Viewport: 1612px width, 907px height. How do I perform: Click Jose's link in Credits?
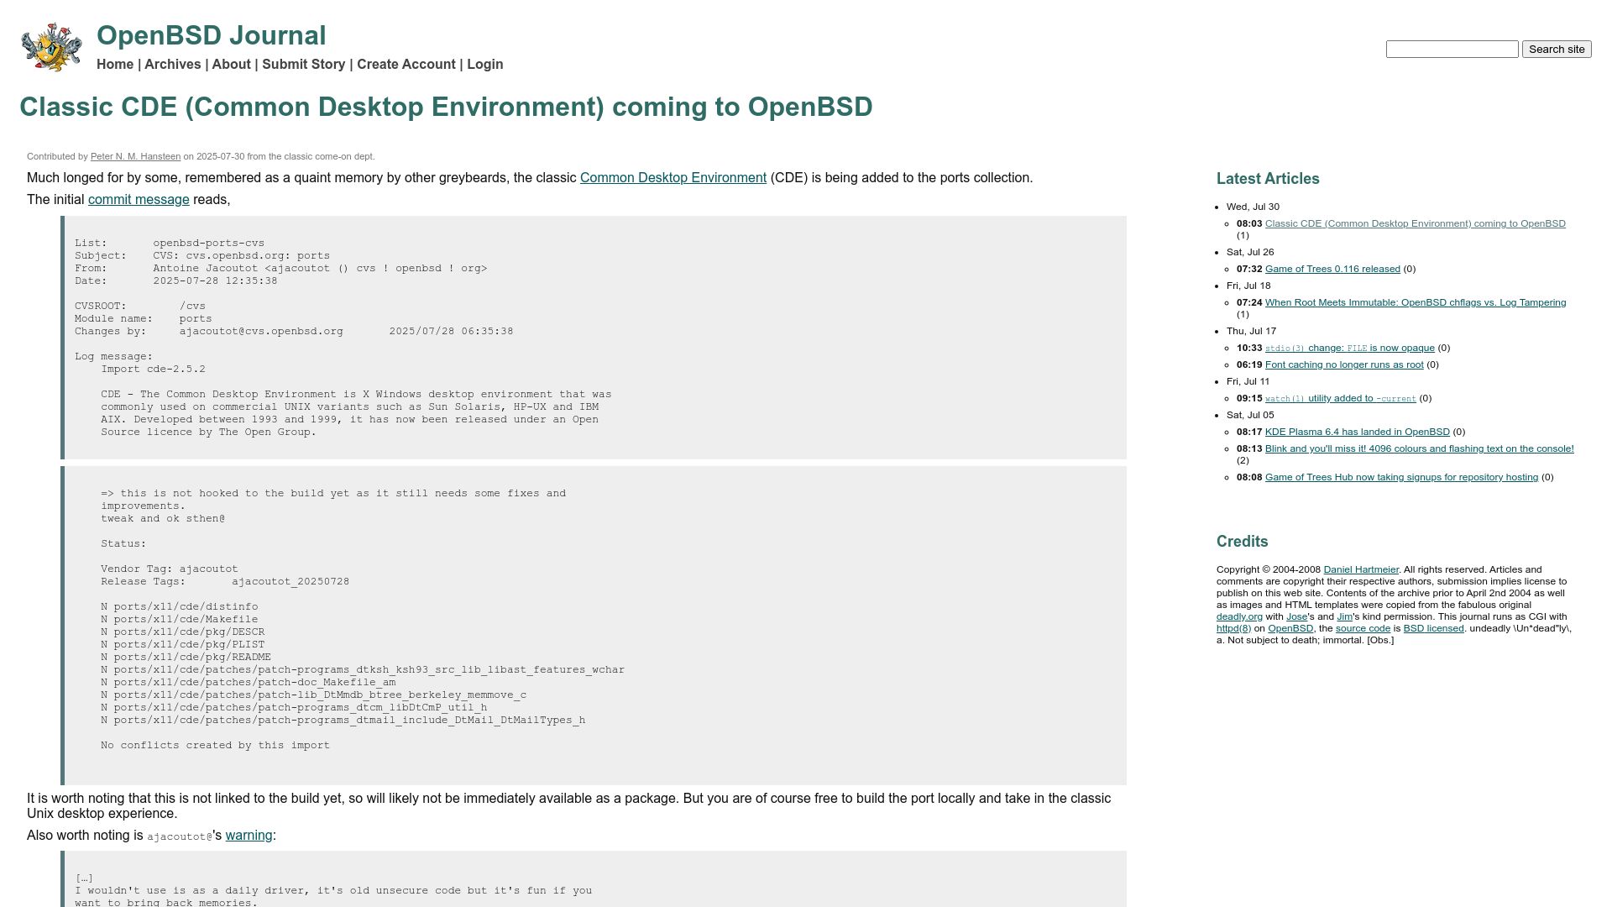(1296, 616)
